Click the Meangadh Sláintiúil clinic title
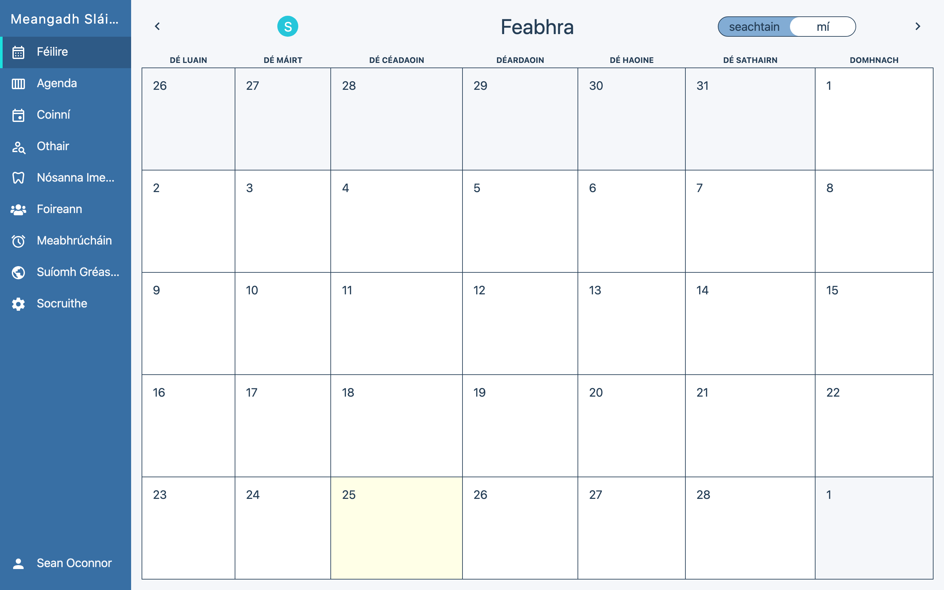The width and height of the screenshot is (944, 590). tap(65, 19)
